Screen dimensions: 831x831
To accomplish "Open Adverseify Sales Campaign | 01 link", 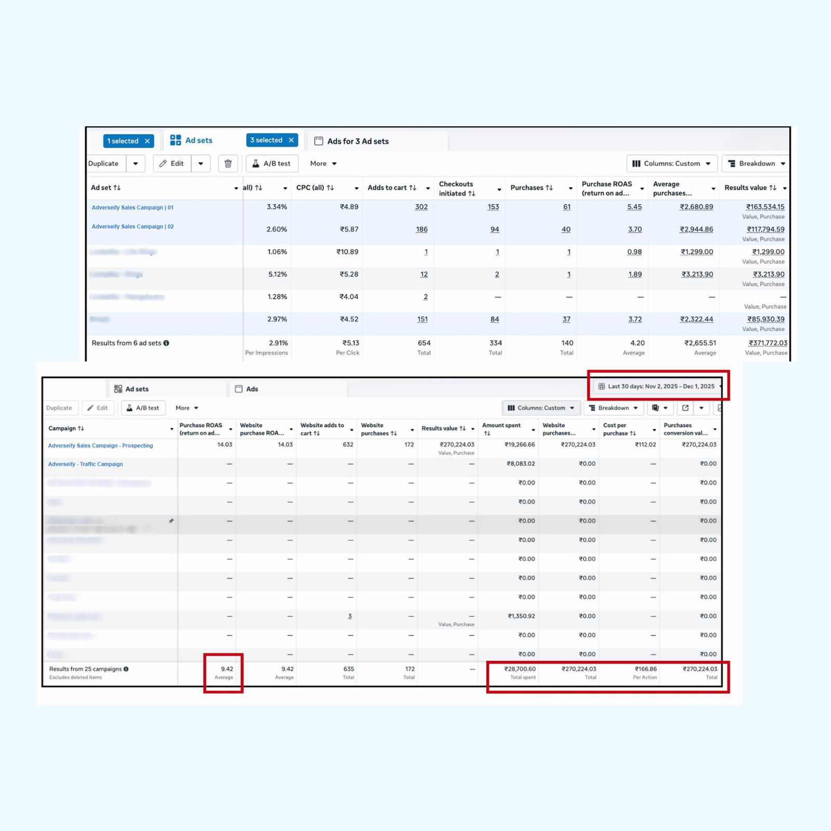I will tap(132, 207).
